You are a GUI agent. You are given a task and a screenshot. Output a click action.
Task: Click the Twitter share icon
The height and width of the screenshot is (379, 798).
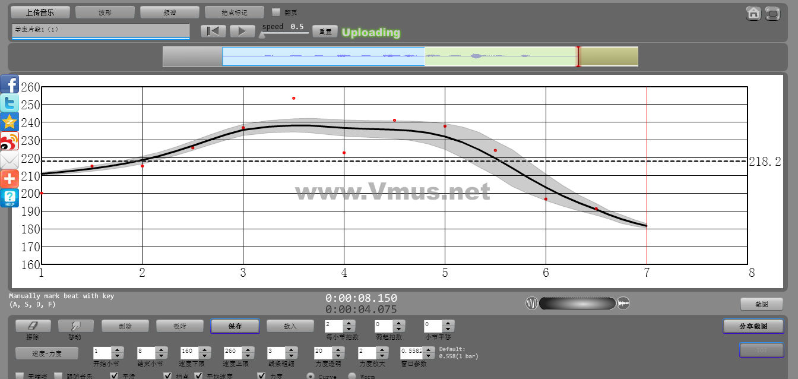[x=9, y=103]
